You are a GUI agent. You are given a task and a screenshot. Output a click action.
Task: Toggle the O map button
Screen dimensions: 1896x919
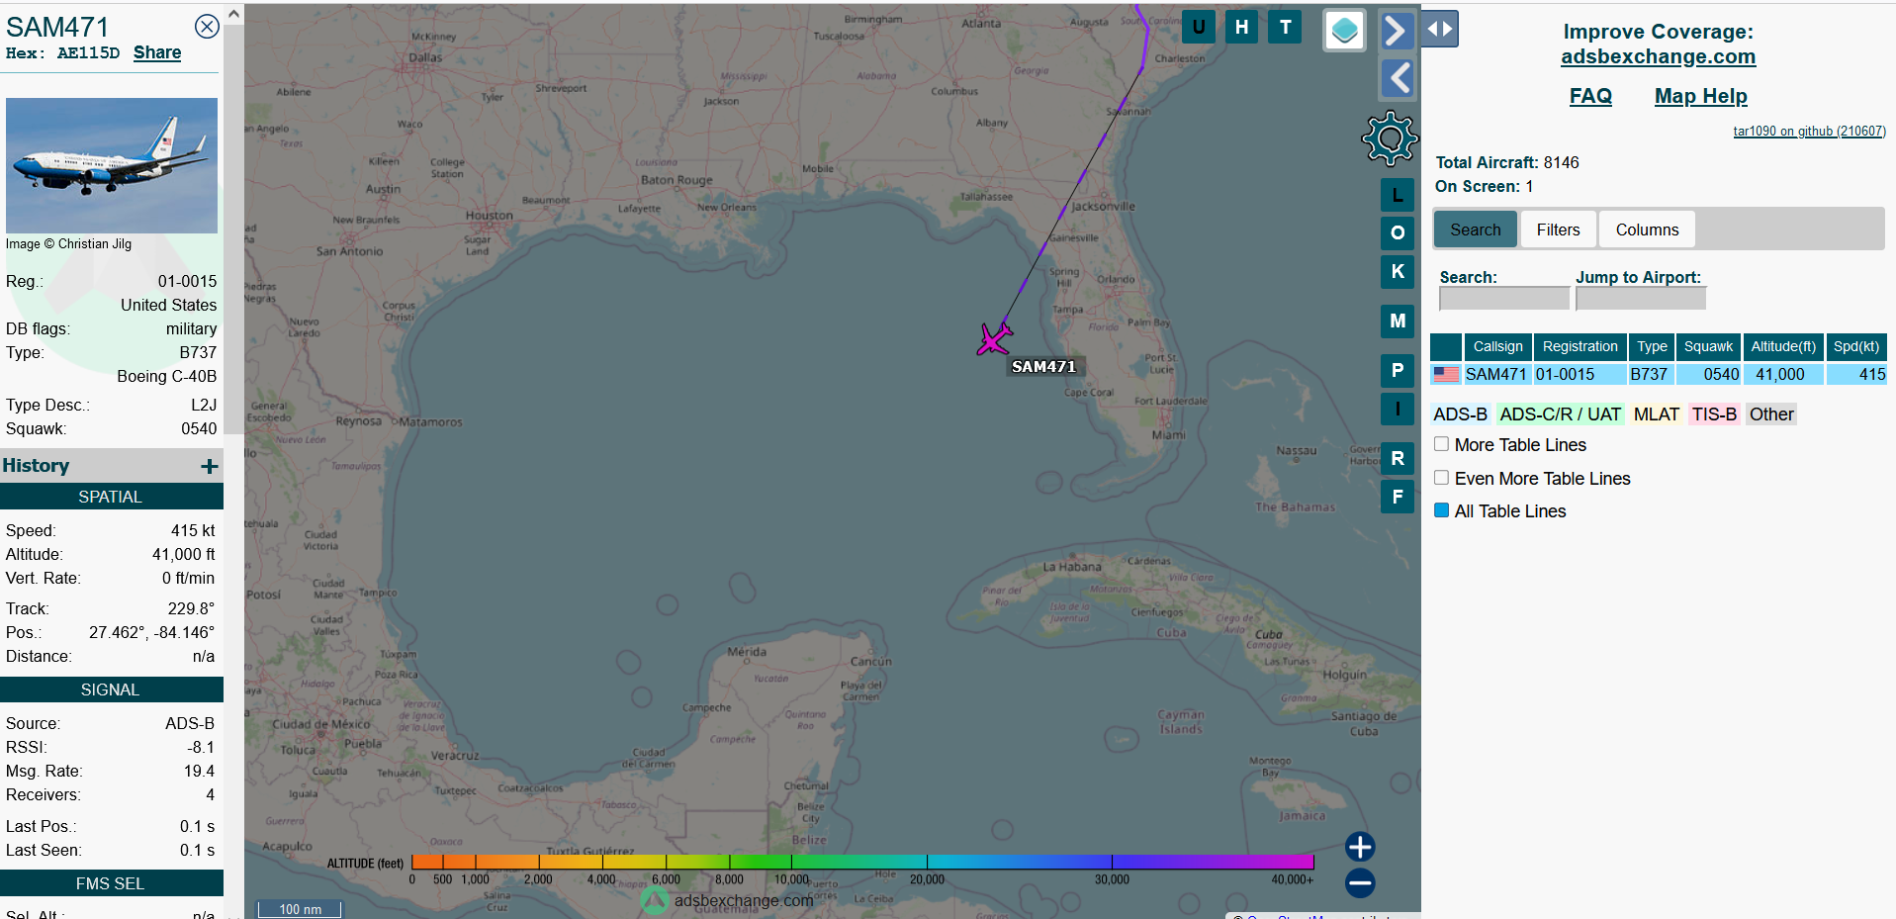click(1398, 232)
